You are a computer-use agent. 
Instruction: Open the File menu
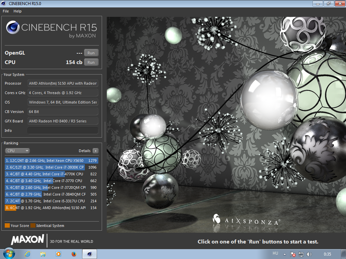(6, 11)
